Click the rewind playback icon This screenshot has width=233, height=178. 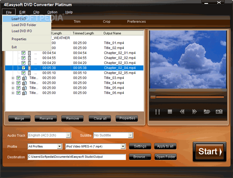click(x=182, y=111)
